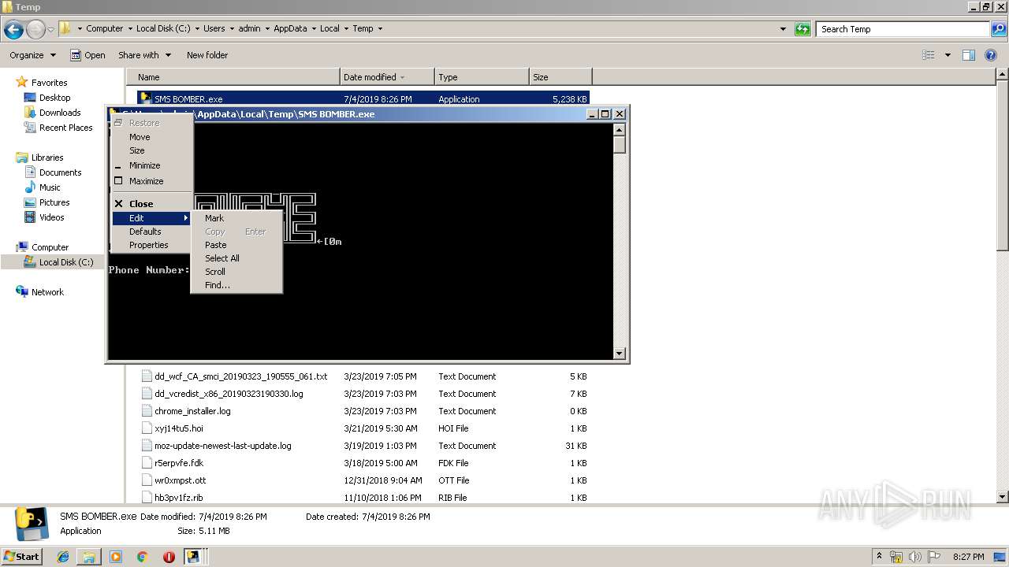The width and height of the screenshot is (1009, 567).
Task: Show hidden tray icons arrow
Action: (x=879, y=556)
